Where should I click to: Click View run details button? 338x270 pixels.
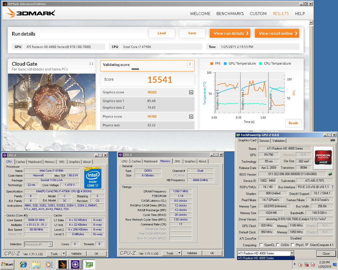230,33
